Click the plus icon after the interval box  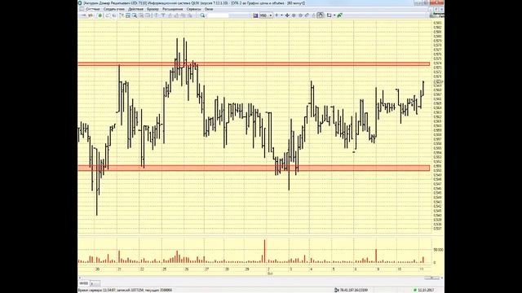(x=276, y=15)
